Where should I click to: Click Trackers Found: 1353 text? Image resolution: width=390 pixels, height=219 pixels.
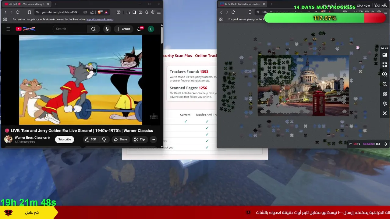point(189,72)
